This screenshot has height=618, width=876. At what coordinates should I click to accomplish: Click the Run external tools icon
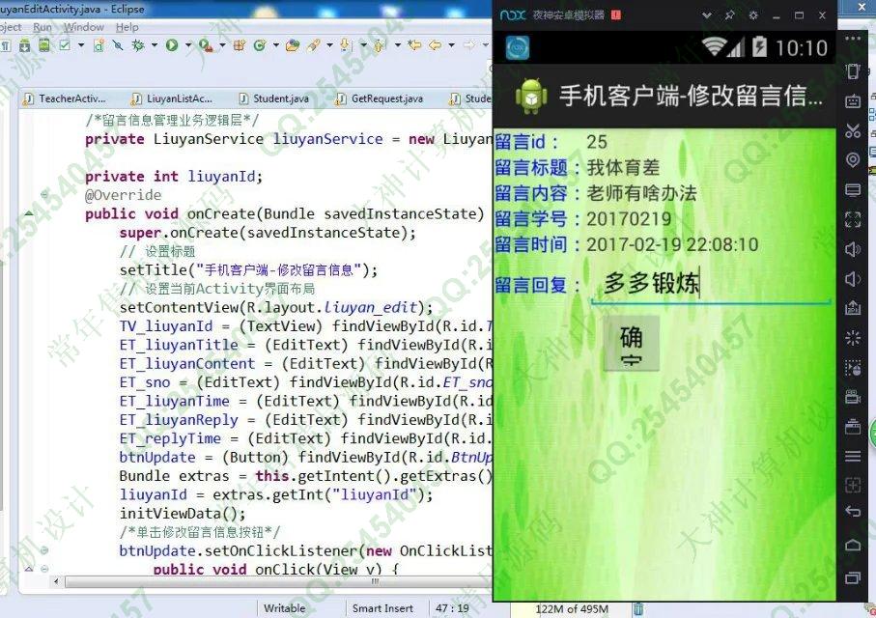pyautogui.click(x=206, y=45)
